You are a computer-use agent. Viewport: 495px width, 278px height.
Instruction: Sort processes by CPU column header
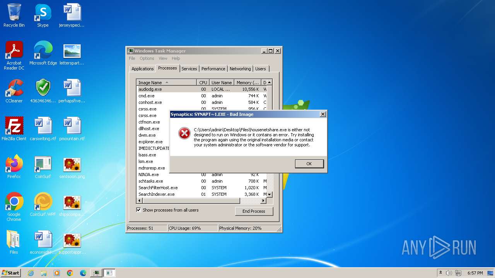[x=203, y=82]
